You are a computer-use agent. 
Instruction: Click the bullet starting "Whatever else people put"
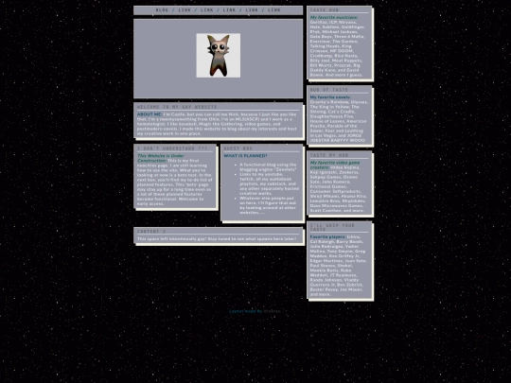[268, 205]
